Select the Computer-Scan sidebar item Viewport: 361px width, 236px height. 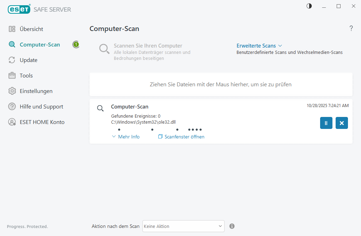(x=40, y=44)
